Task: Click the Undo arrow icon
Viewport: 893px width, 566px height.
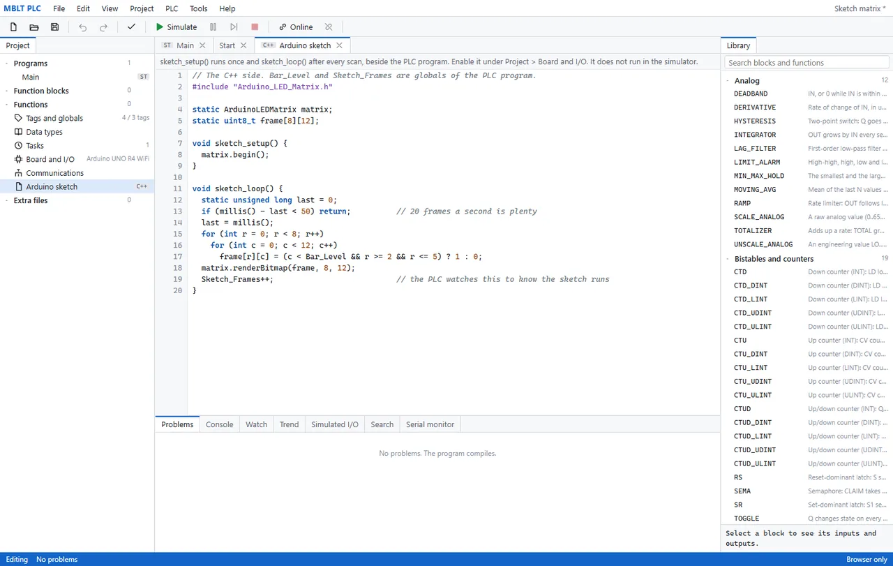Action: click(83, 27)
